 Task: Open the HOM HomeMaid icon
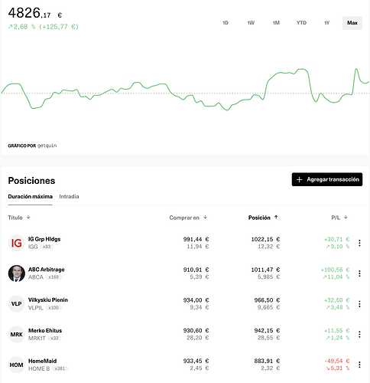(17, 365)
